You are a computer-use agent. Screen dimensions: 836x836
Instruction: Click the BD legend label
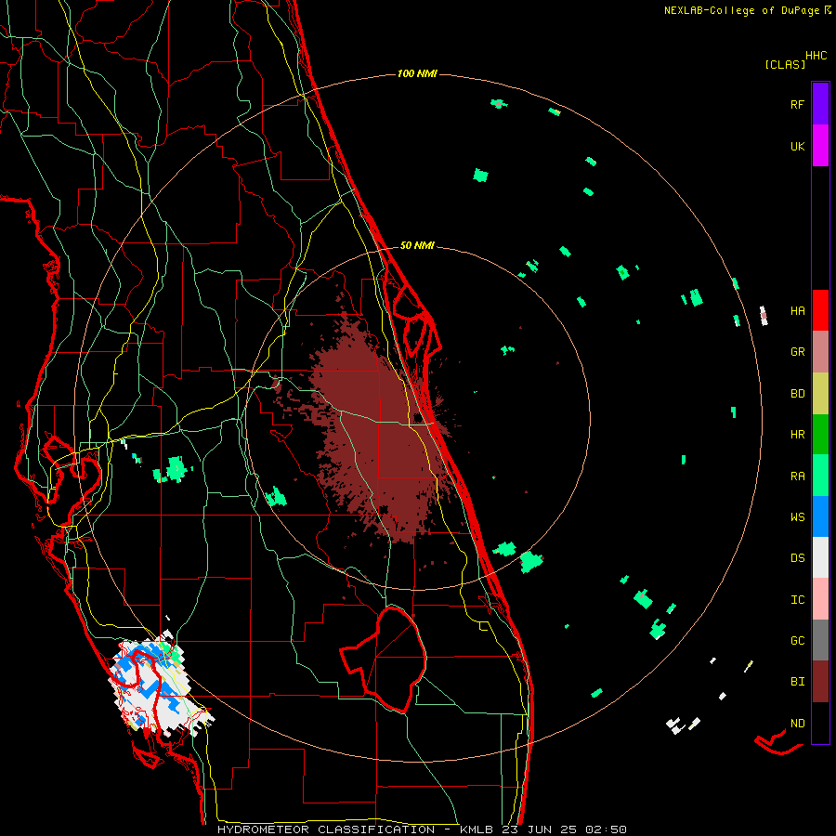(797, 394)
